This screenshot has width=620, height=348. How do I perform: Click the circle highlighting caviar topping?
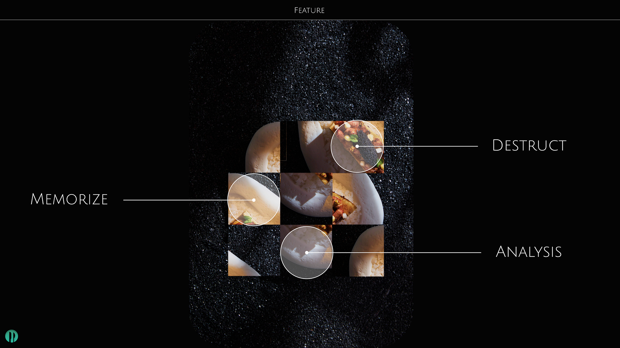357,146
